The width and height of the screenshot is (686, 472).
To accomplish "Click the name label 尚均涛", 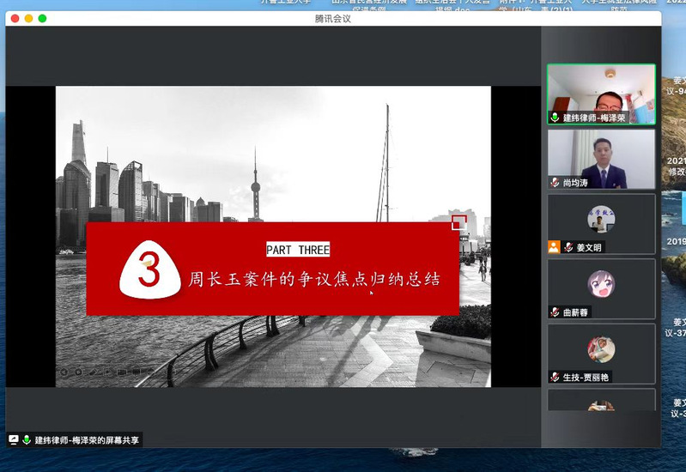I will coord(575,183).
